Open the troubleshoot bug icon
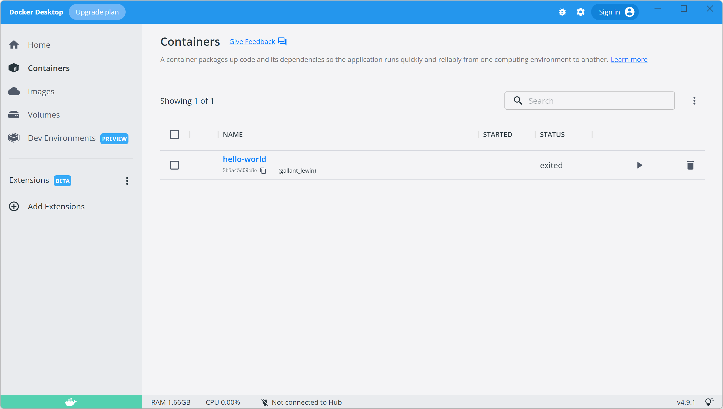 pos(562,12)
